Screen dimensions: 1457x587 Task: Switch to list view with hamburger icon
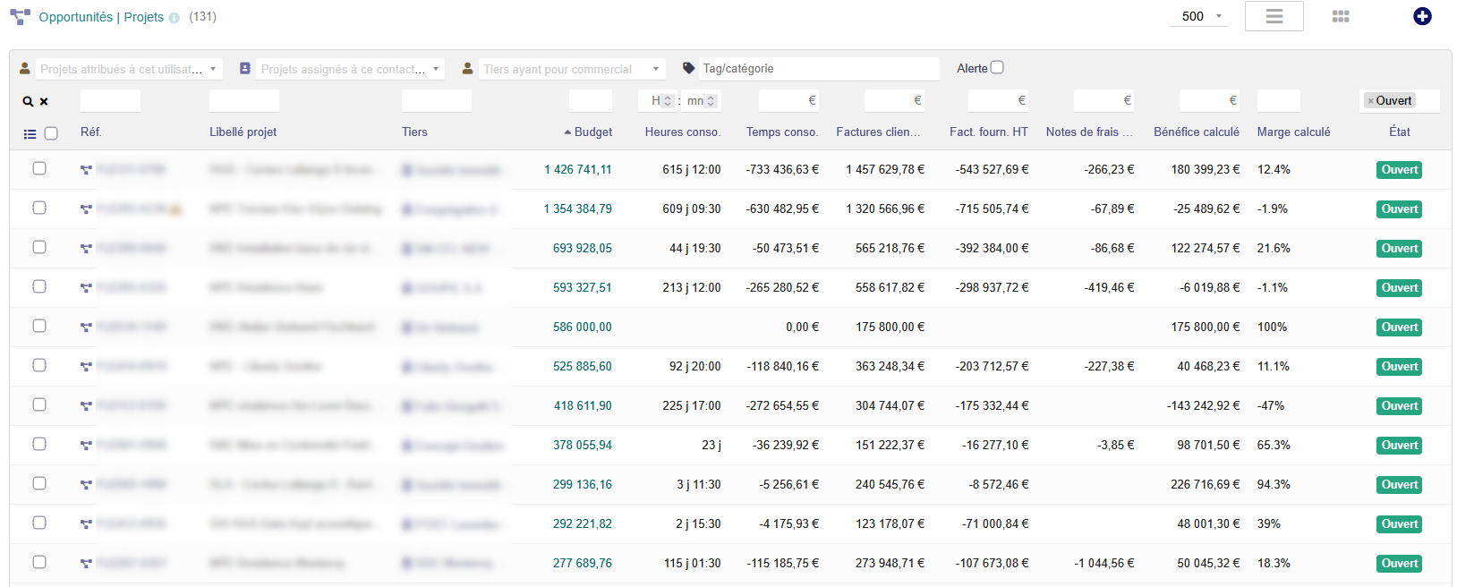click(x=1274, y=16)
